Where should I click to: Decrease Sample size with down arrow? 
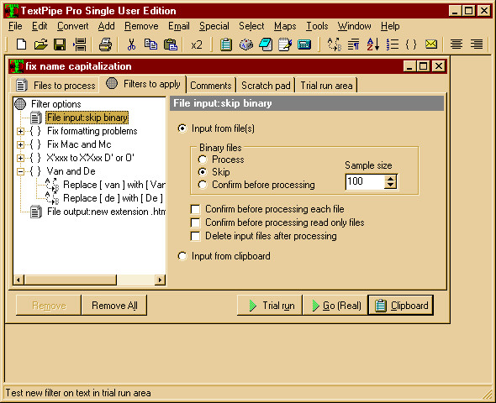(x=391, y=186)
